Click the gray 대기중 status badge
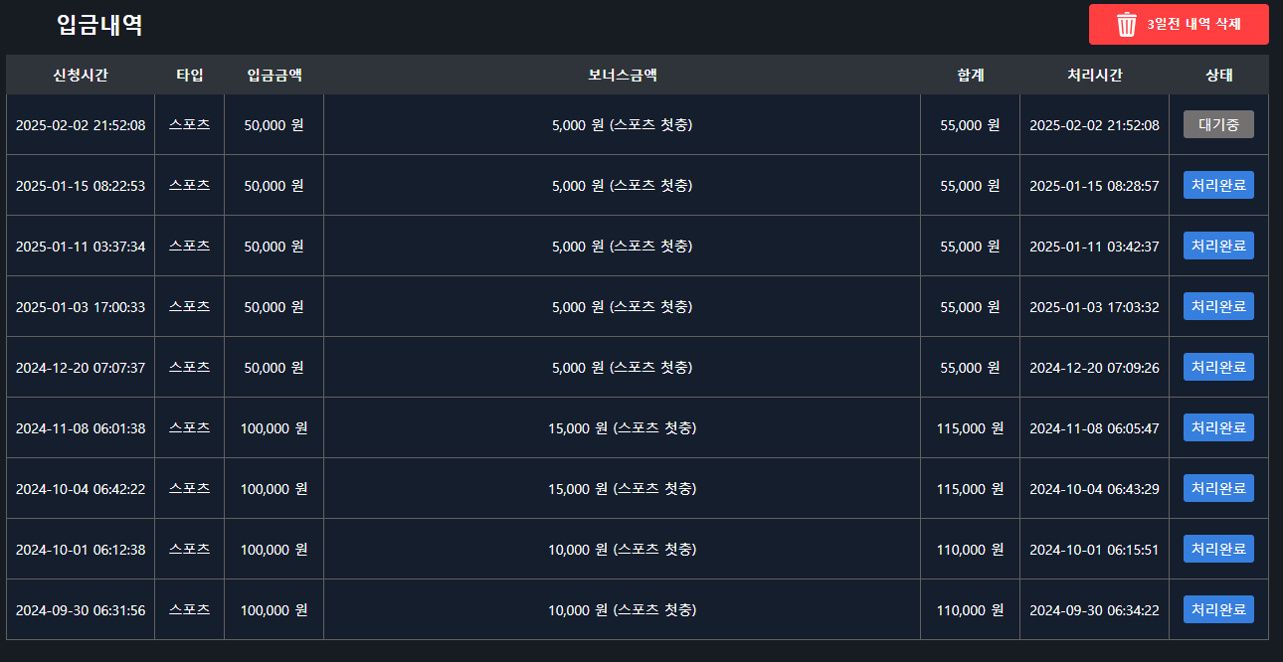The height and width of the screenshot is (662, 1283). point(1218,125)
